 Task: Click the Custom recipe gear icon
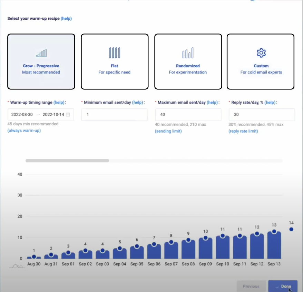[261, 53]
